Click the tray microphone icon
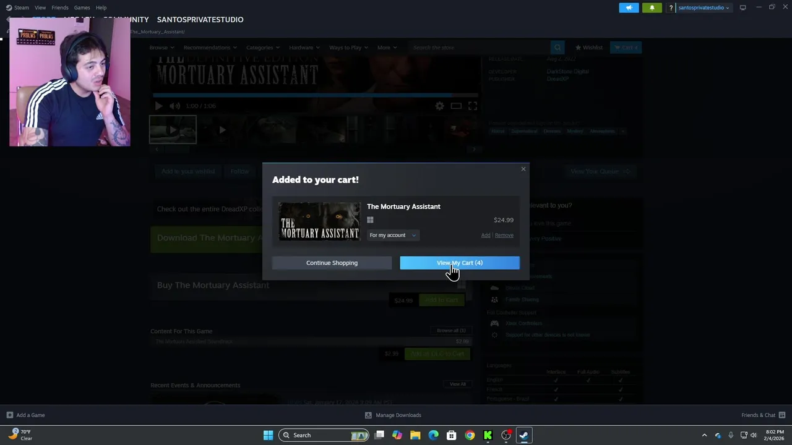792x445 pixels. coord(731,435)
